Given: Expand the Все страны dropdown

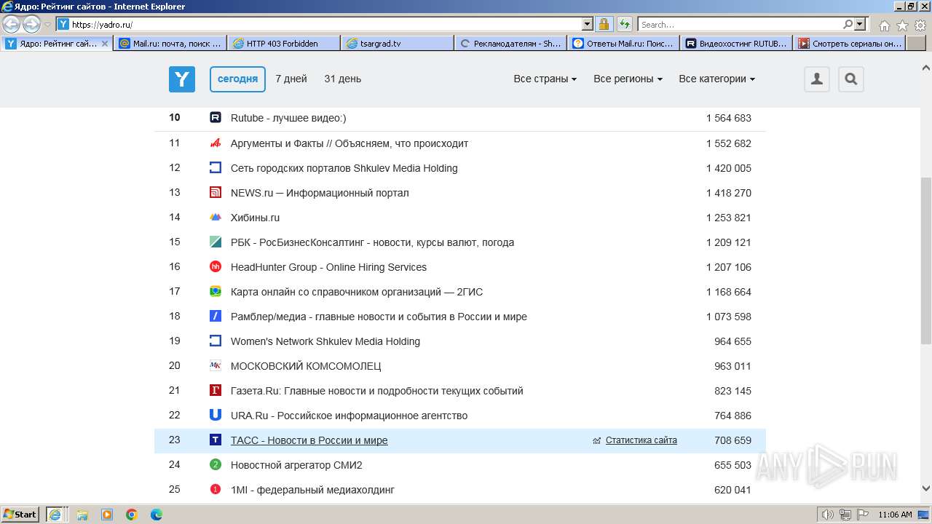Looking at the screenshot, I should coord(545,79).
